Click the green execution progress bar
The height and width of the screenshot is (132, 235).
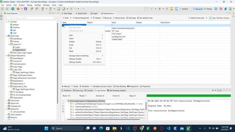[x=188, y=96]
